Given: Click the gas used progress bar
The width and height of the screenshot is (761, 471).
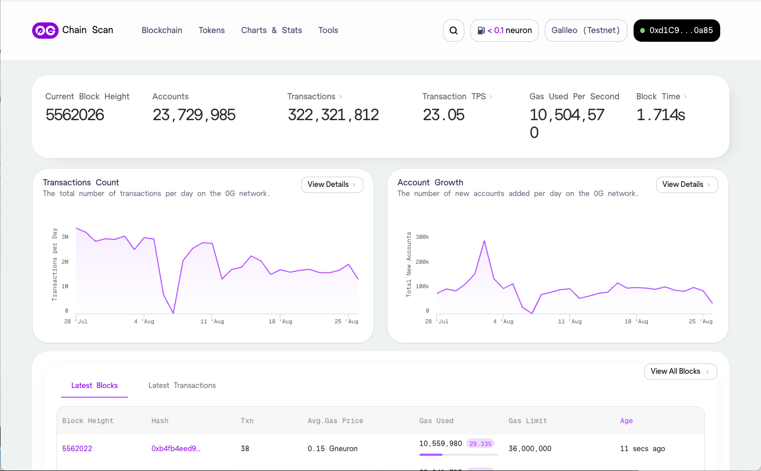Looking at the screenshot, I should pyautogui.click(x=458, y=455).
